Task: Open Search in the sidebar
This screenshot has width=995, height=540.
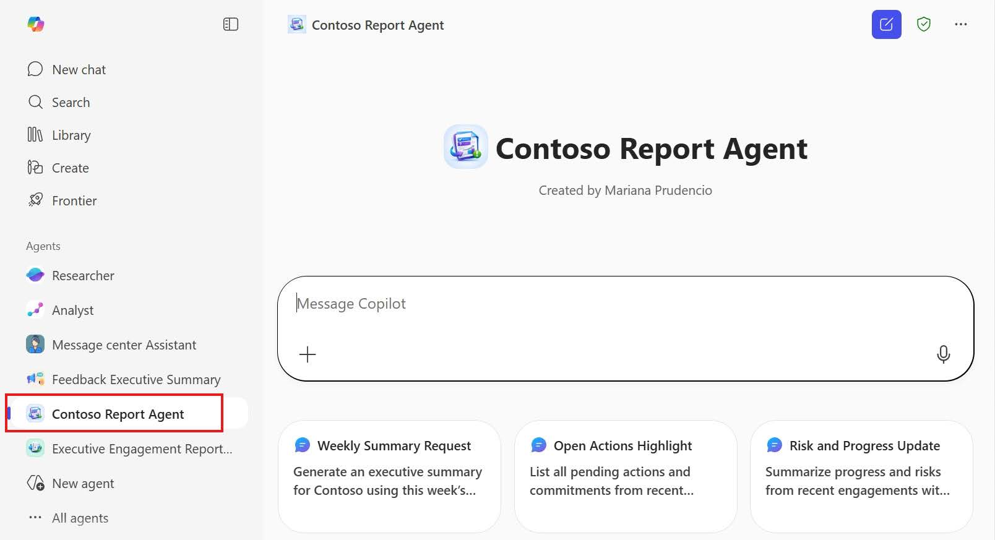Action: point(59,102)
